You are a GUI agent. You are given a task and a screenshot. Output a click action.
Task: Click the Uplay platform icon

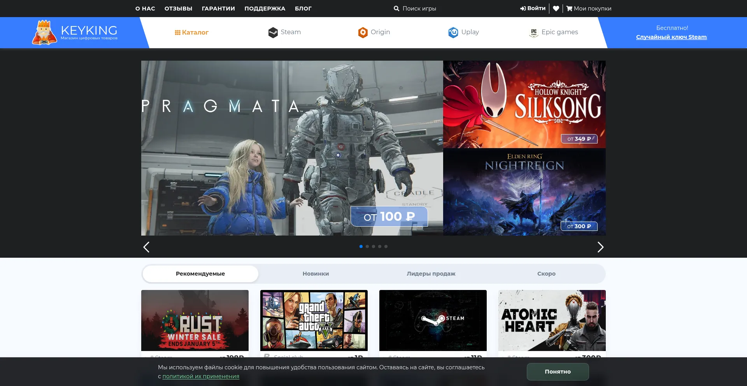pos(453,32)
